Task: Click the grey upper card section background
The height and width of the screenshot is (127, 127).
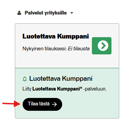Action: tap(67, 46)
